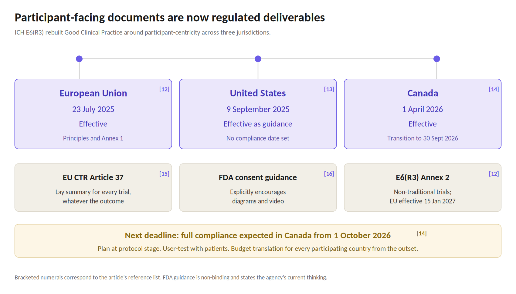Click the slide title about regulated deliverables
This screenshot has height=294, width=516.
coord(170,18)
